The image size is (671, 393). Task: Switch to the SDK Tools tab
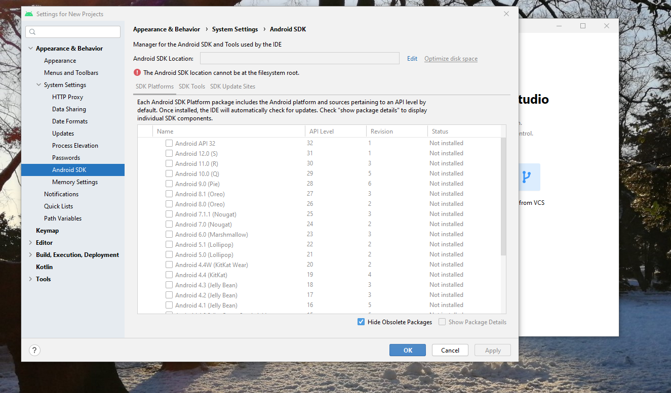(x=192, y=86)
